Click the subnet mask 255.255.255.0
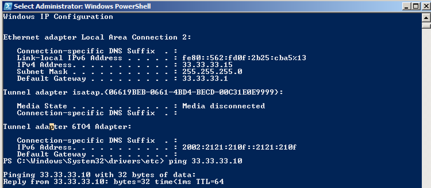The image size is (431, 188). (212, 72)
